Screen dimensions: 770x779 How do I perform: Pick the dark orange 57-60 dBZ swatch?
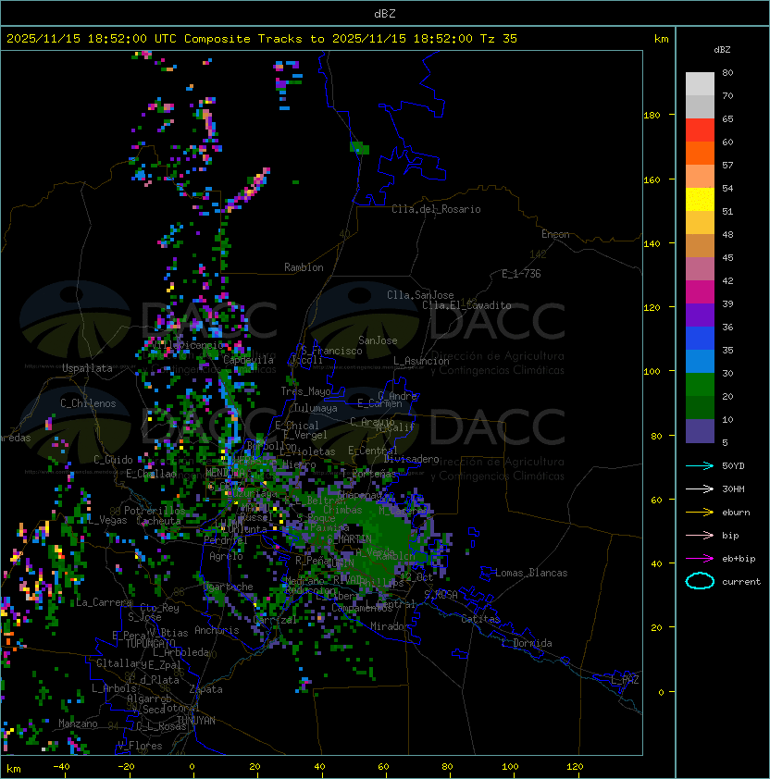point(700,154)
